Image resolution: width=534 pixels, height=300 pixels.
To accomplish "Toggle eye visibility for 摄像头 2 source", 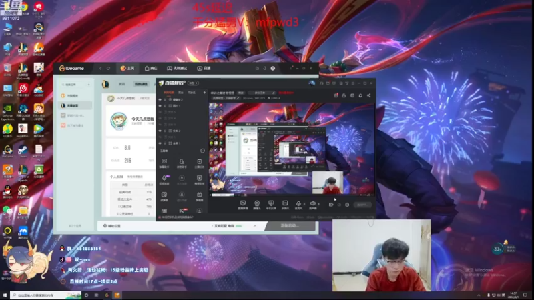I will [160, 99].
